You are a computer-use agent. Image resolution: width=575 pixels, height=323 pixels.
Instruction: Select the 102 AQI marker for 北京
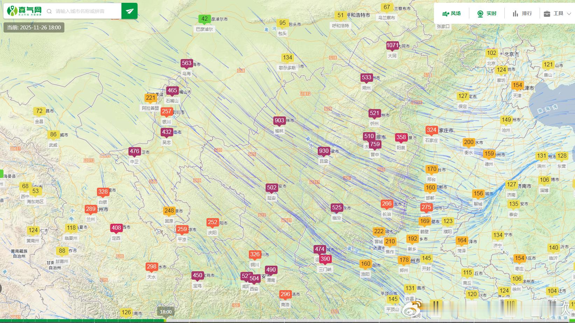click(491, 53)
